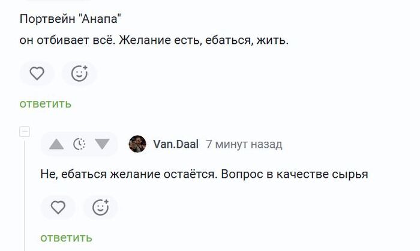Click the clock rating icon between vote arrows
This screenshot has width=420, height=251.
pos(79,144)
